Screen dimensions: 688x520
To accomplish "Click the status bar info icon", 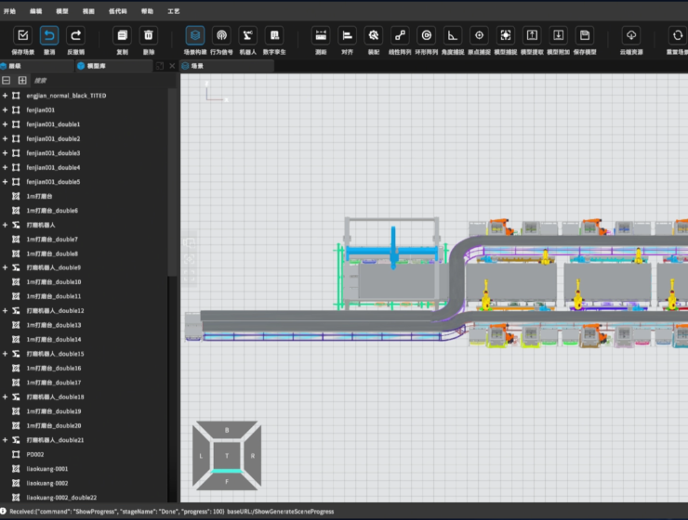I will pos(4,512).
